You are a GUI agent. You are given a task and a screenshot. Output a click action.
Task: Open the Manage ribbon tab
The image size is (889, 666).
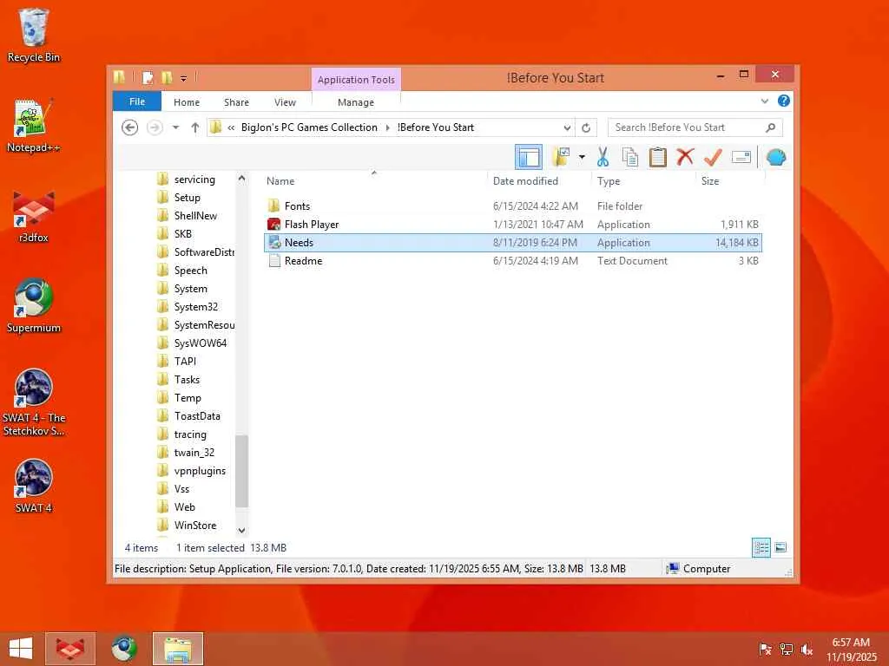coord(356,102)
